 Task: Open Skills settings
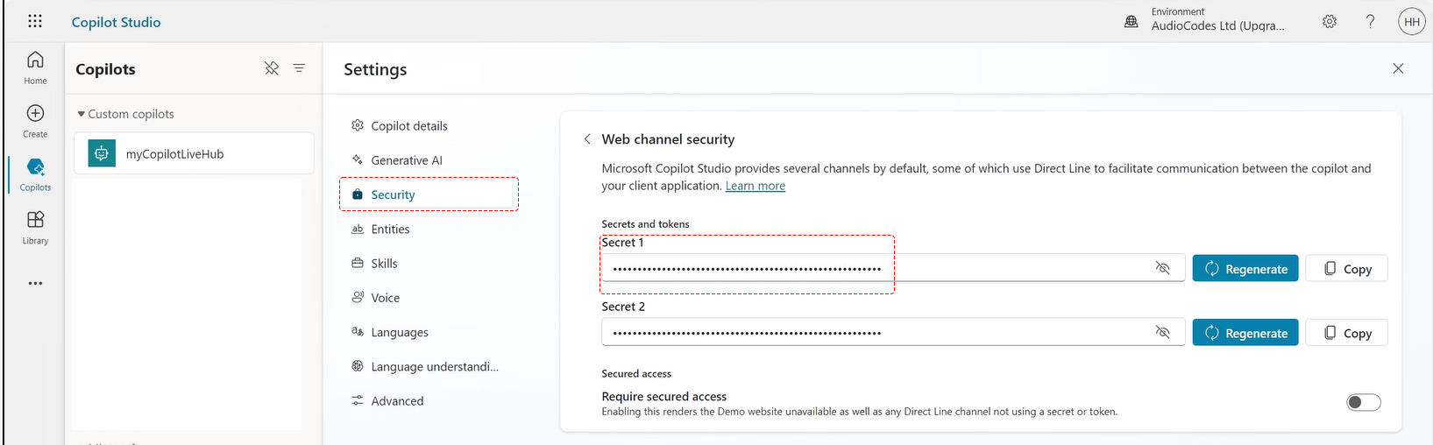click(x=374, y=263)
